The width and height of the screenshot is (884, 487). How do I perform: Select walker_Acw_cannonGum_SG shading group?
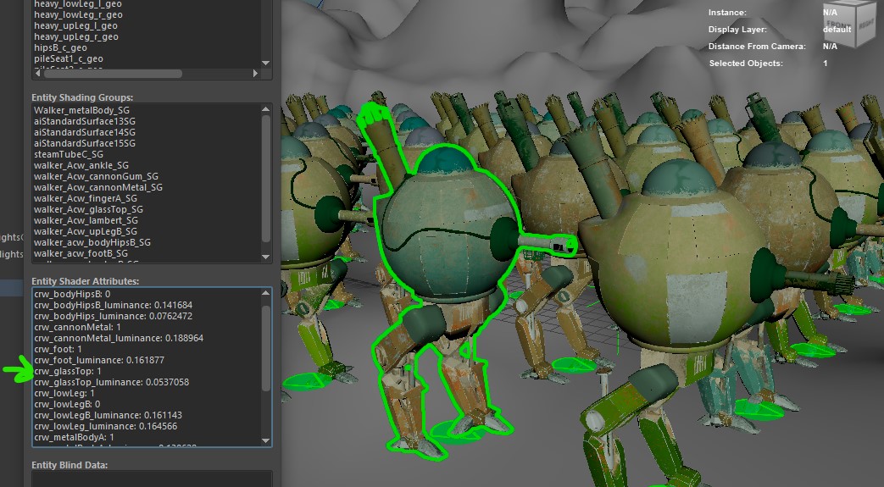point(96,176)
